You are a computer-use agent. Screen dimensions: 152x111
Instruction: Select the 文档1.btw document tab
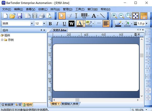(60, 30)
